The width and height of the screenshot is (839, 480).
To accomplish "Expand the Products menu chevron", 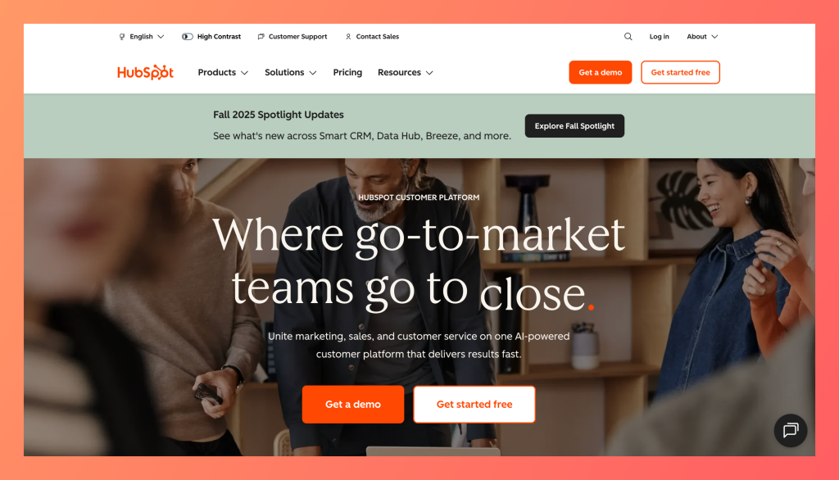I will [x=244, y=73].
